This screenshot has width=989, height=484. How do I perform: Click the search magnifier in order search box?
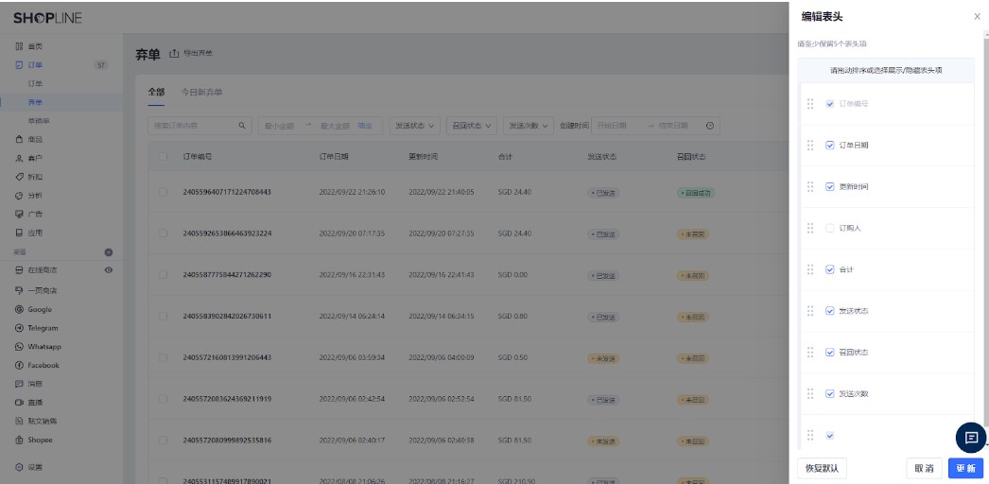(x=241, y=126)
